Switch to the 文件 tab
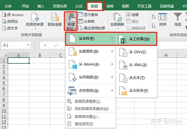Viewport: 187px width, 129px height. 8,6
